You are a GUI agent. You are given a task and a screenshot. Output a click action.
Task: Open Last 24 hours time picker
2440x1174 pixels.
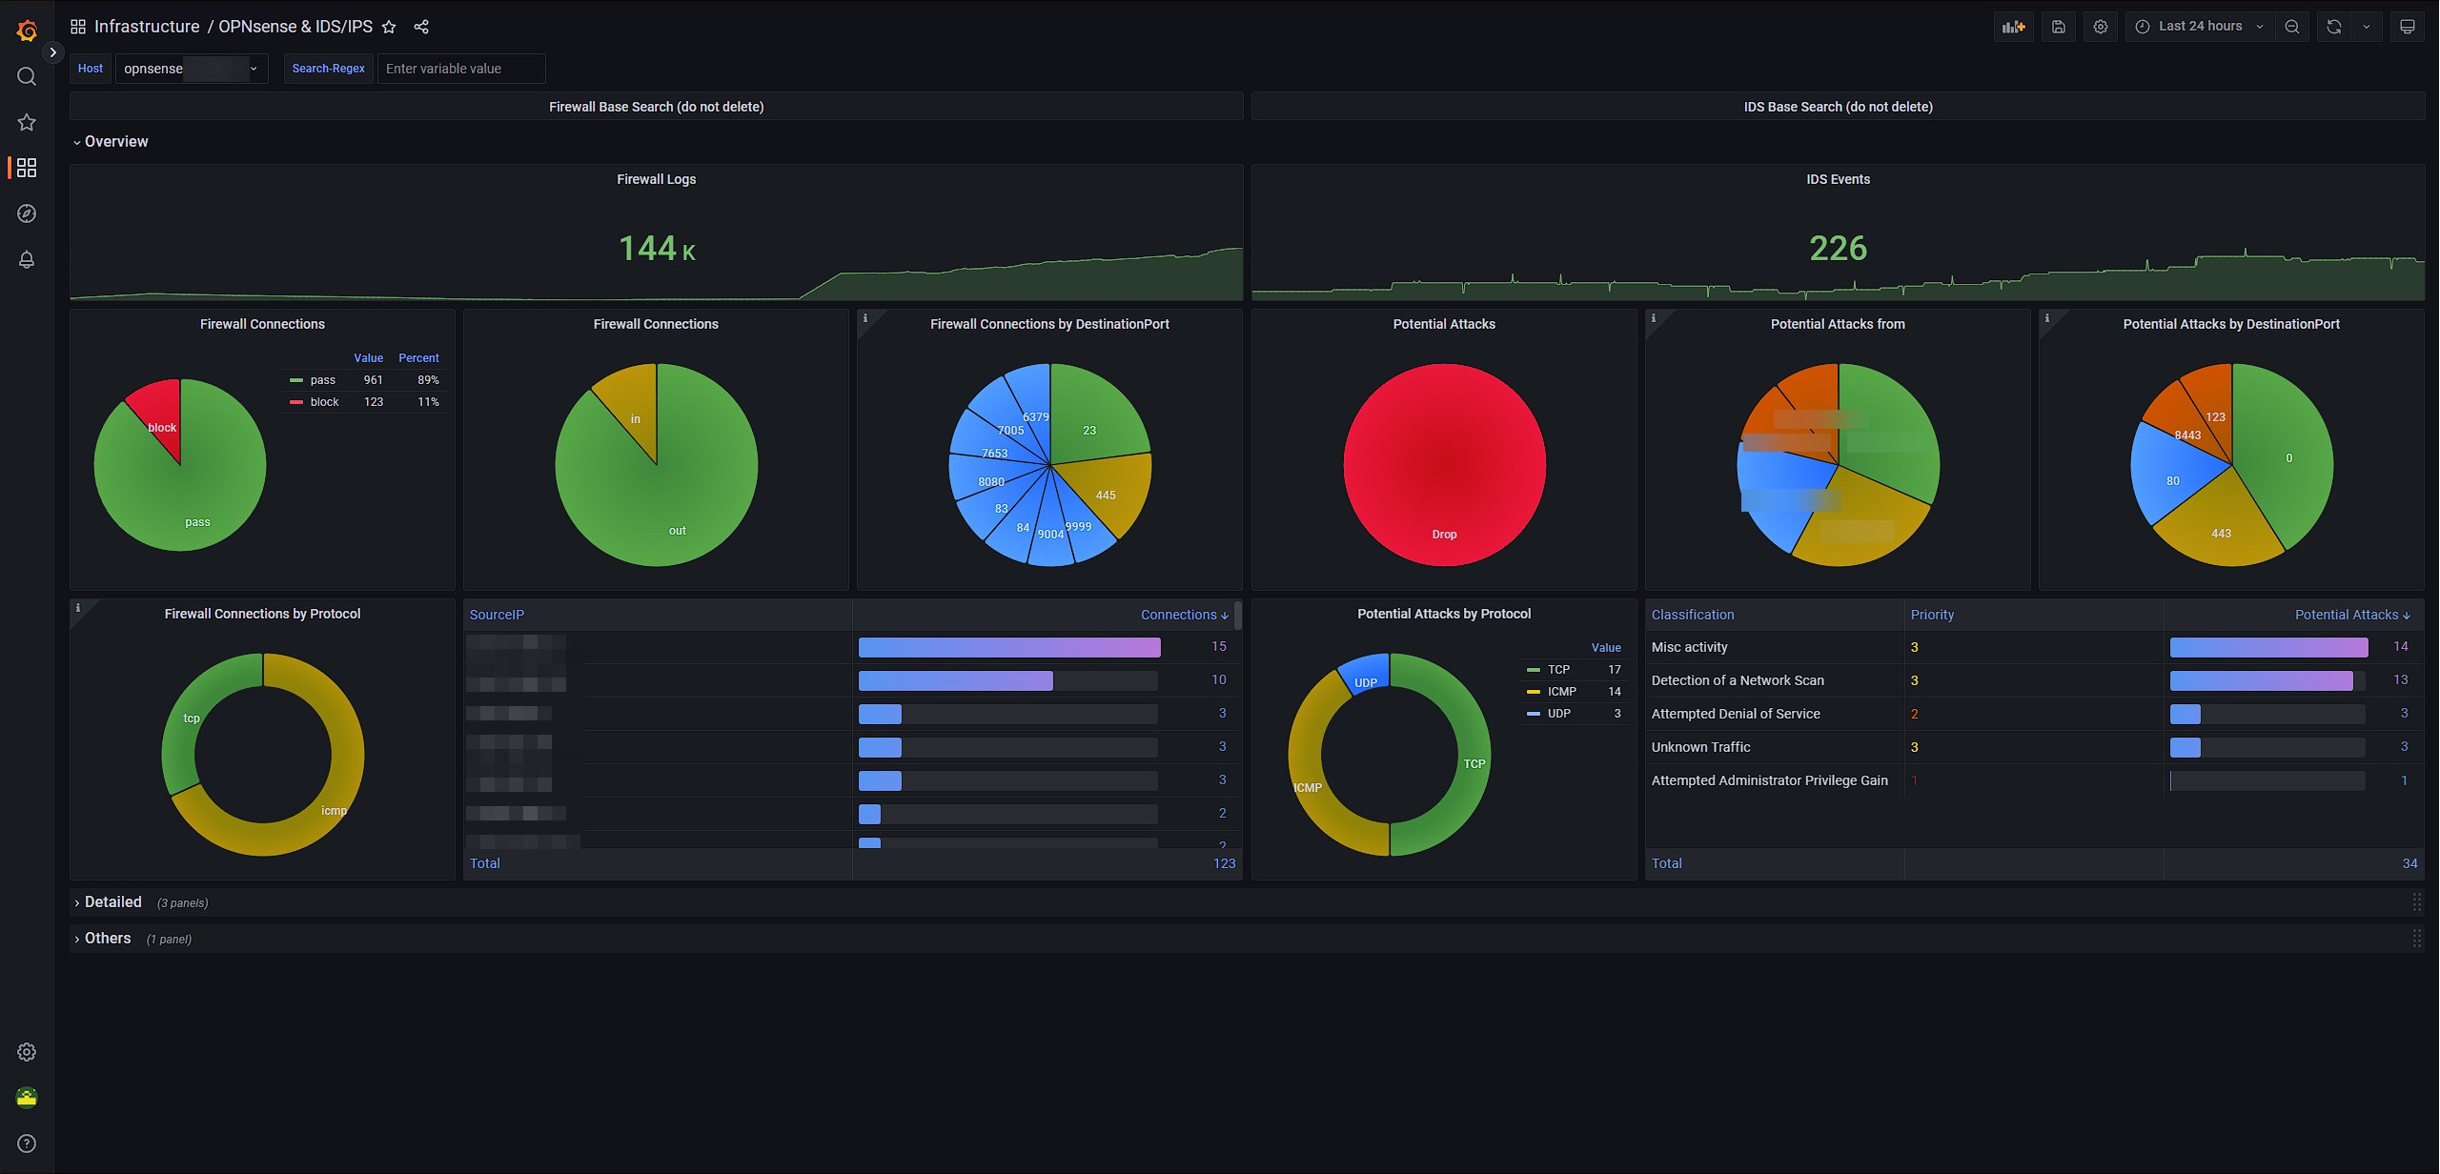click(2202, 27)
